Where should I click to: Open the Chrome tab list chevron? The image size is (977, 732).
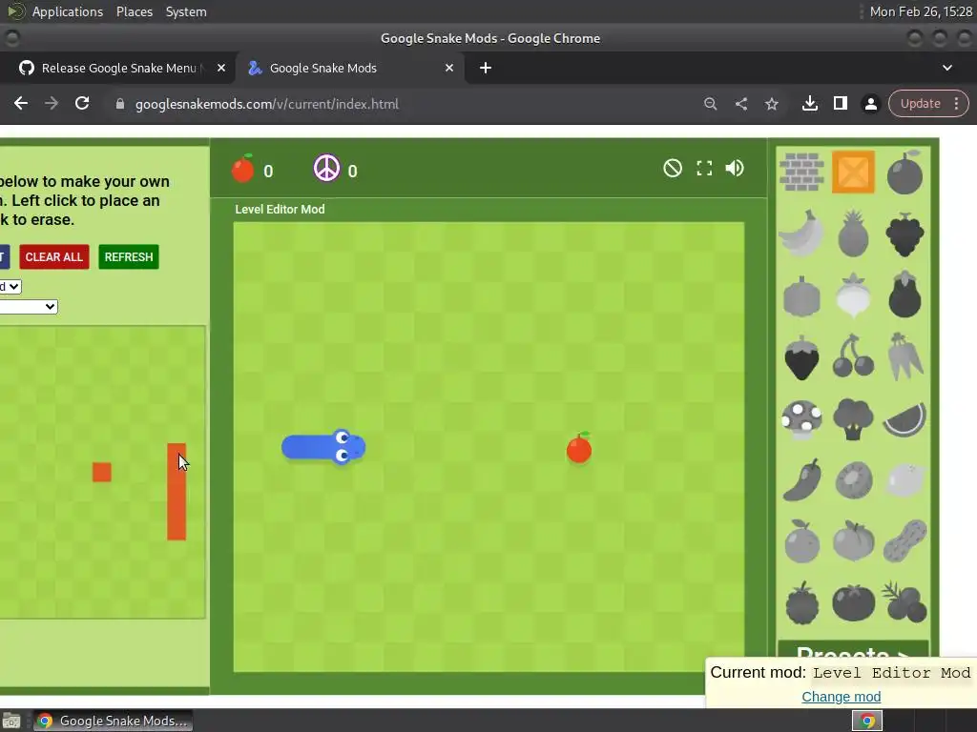947,68
